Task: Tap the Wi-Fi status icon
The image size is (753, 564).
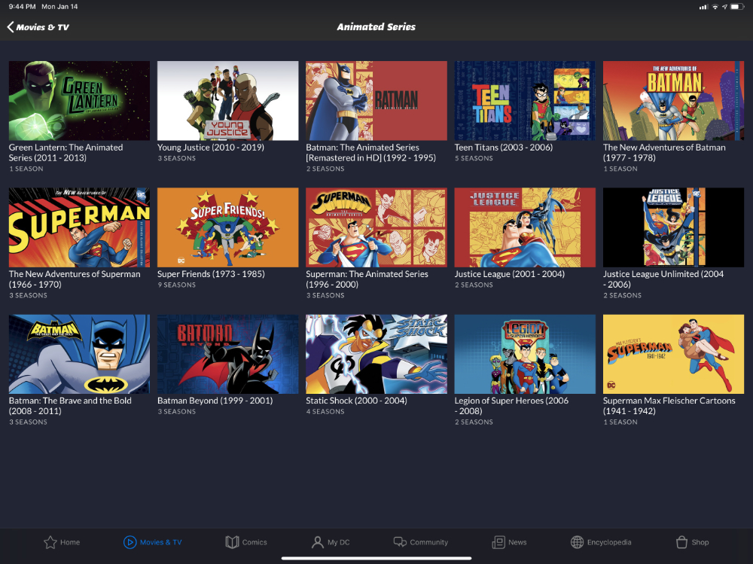Action: coord(715,7)
